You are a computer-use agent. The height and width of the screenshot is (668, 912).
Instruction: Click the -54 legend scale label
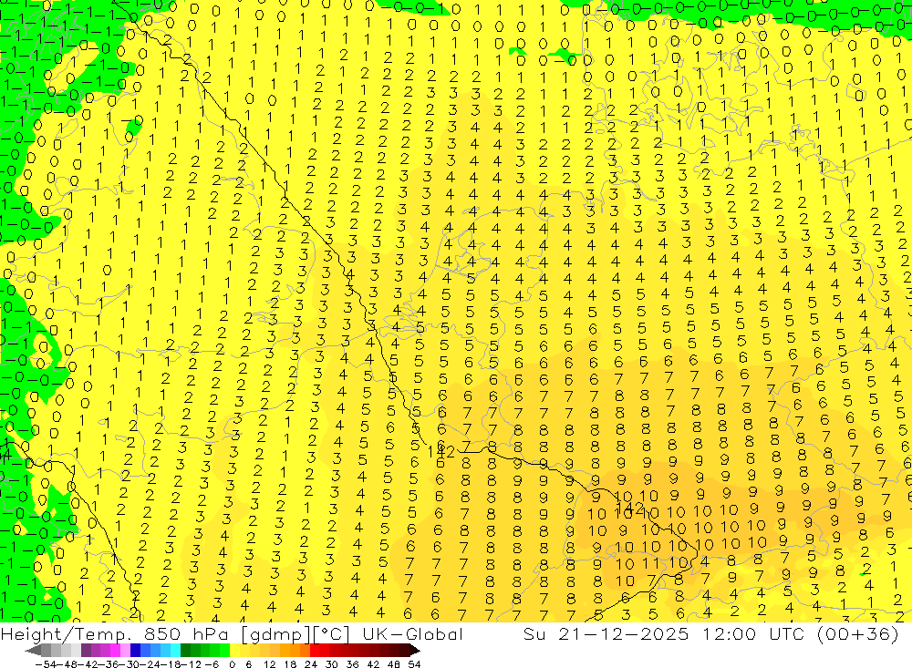click(x=46, y=664)
